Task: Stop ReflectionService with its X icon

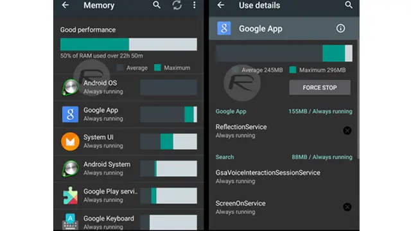Action: pos(347,130)
